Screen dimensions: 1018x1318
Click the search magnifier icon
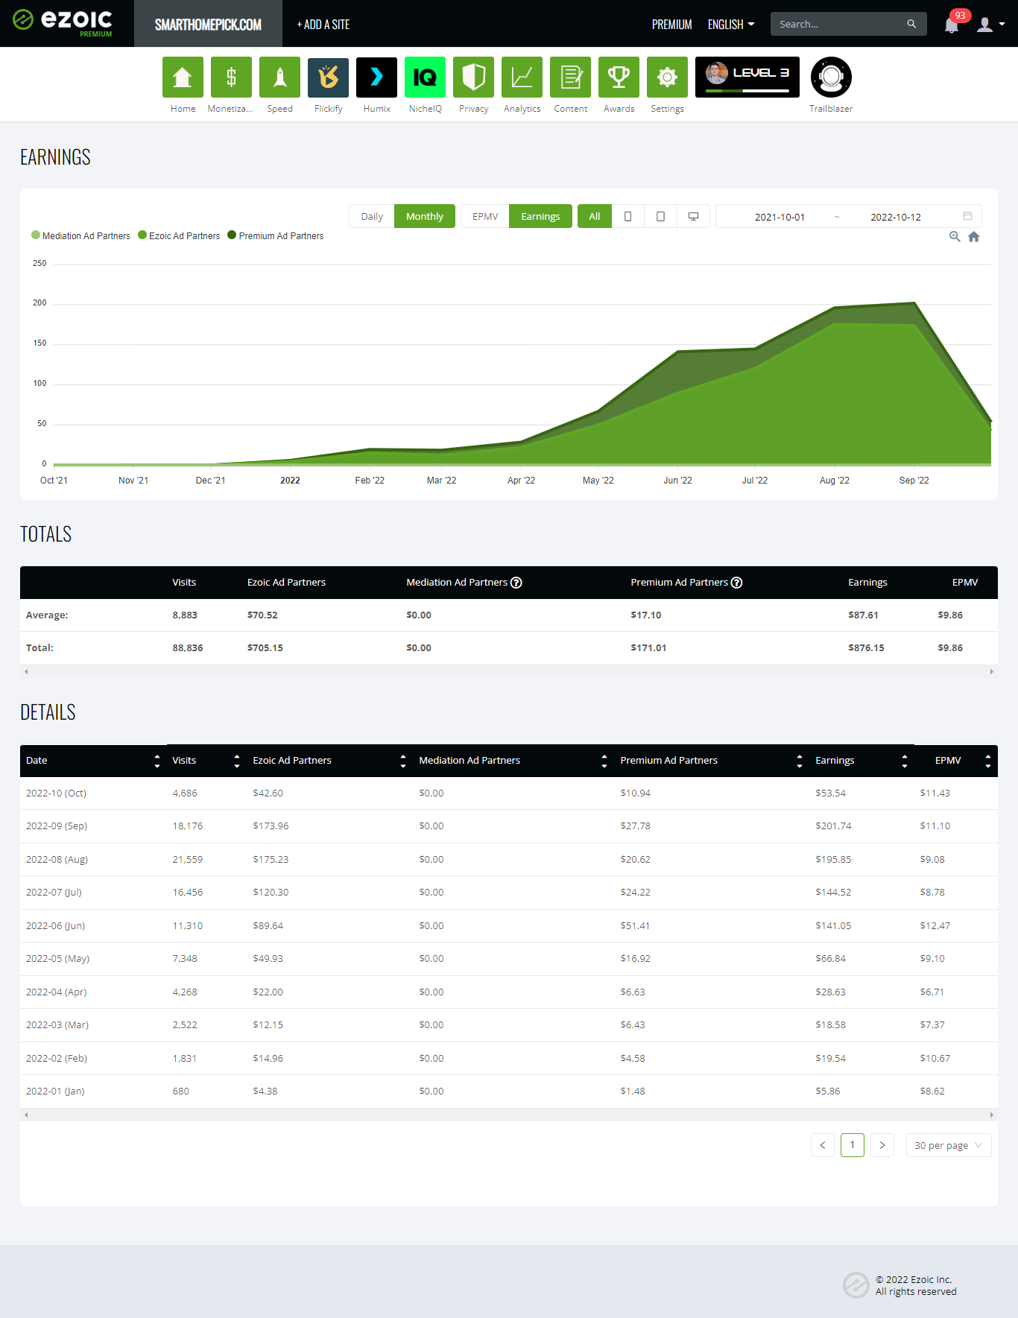coord(911,24)
